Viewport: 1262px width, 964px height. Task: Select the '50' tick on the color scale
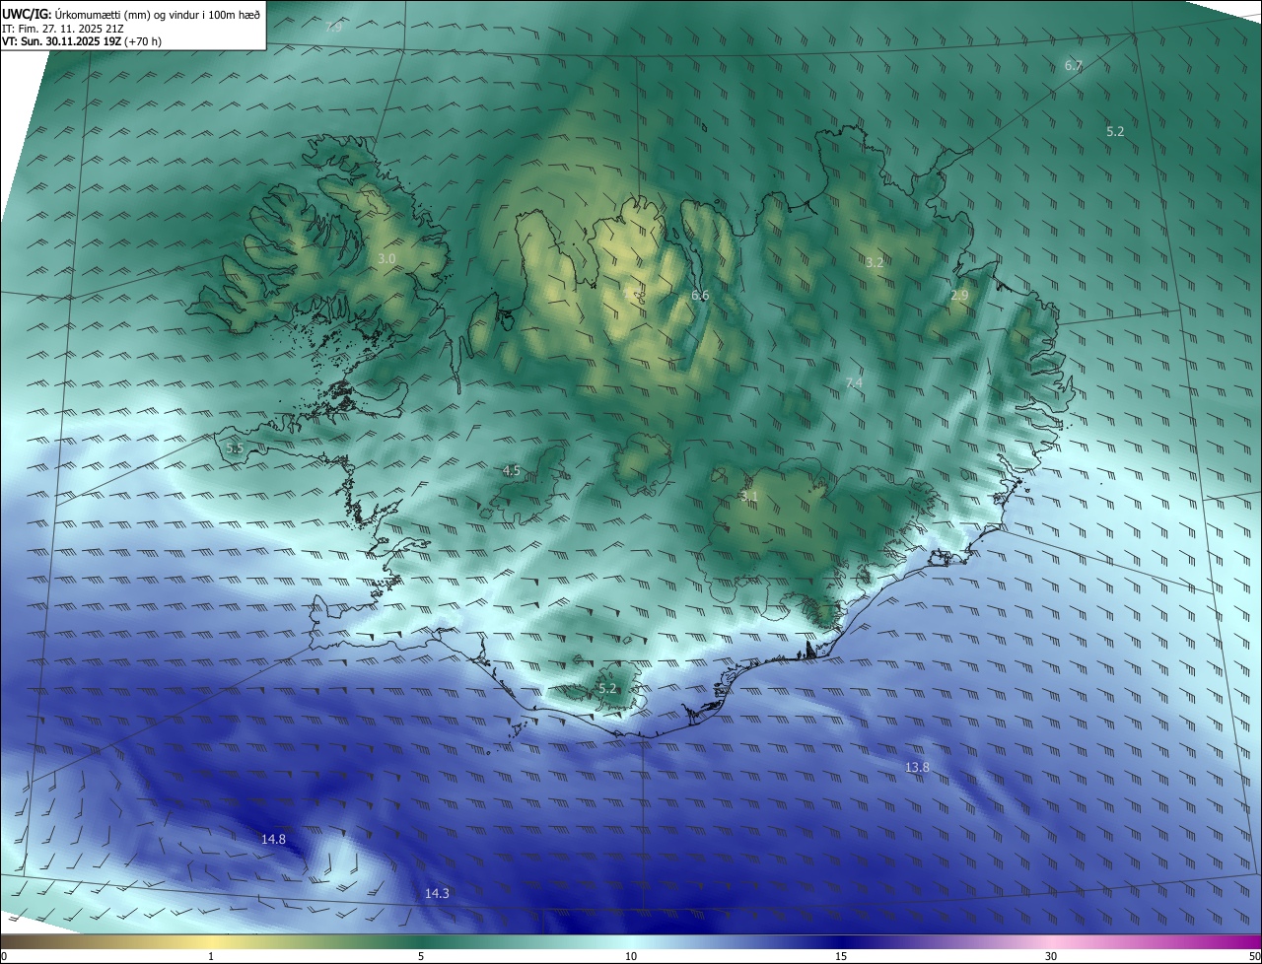(1254, 956)
